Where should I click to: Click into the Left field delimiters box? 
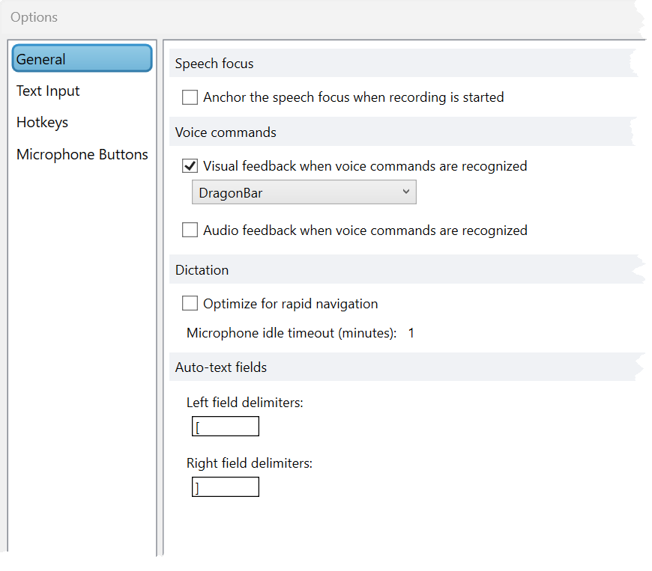tap(226, 427)
